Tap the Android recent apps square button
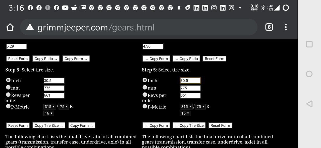This screenshot has height=148, width=321. tap(309, 44)
